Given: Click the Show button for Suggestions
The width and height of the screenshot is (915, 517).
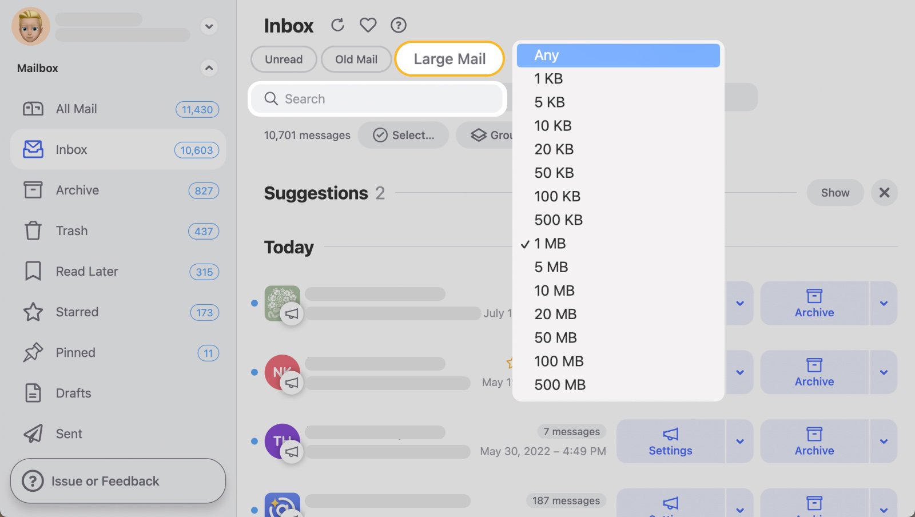Looking at the screenshot, I should (834, 193).
